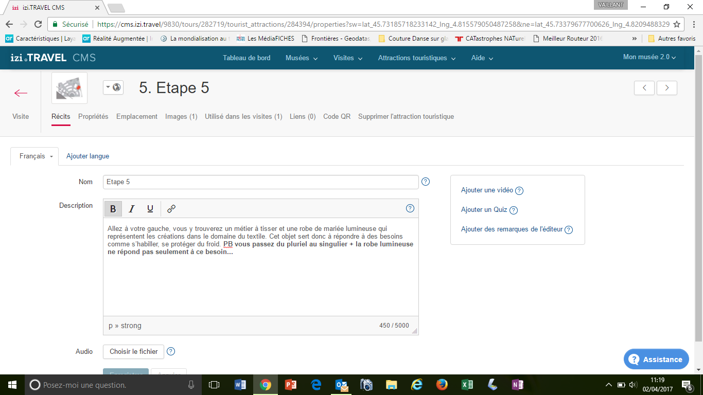Toggle bold formatting in the description editor
This screenshot has height=395, width=703.
pyautogui.click(x=113, y=209)
